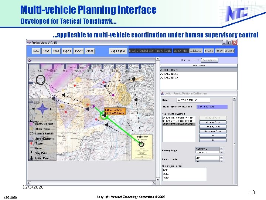Click the Open toolbar button

tap(46, 51)
